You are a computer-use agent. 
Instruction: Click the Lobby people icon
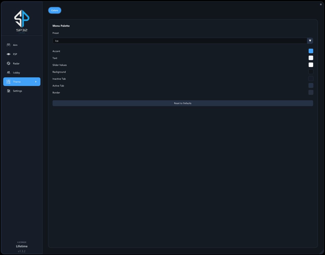(9, 73)
